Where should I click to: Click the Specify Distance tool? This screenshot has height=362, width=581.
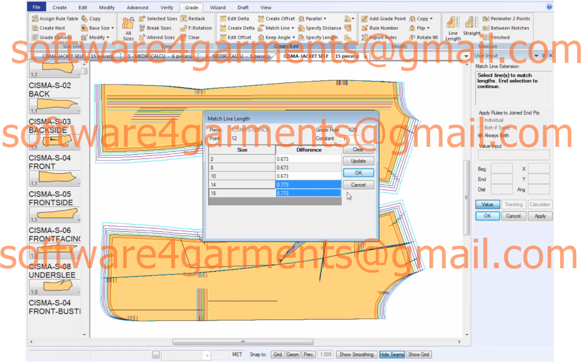pyautogui.click(x=320, y=27)
